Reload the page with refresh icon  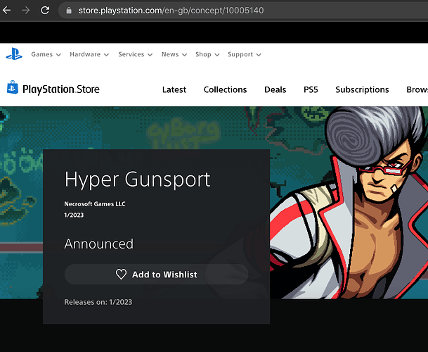pyautogui.click(x=45, y=11)
